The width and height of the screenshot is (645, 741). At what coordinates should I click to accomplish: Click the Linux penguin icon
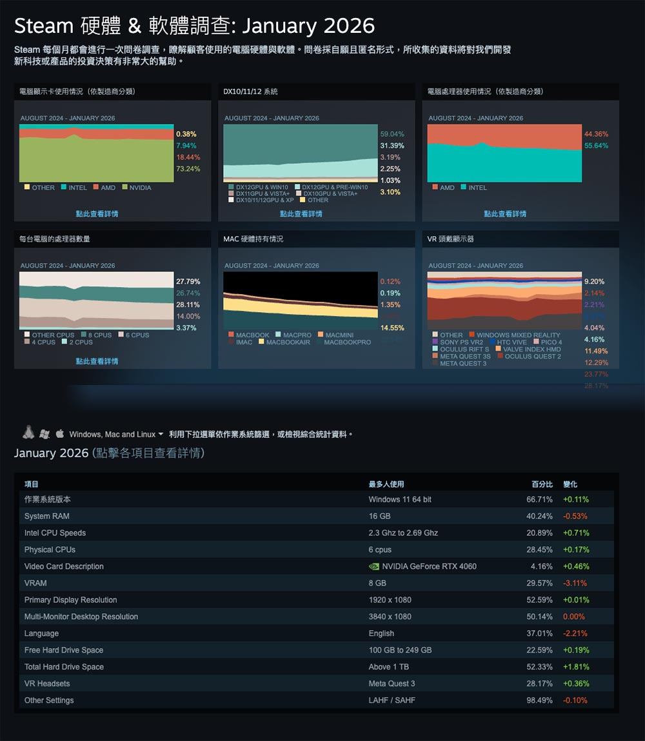tap(28, 433)
